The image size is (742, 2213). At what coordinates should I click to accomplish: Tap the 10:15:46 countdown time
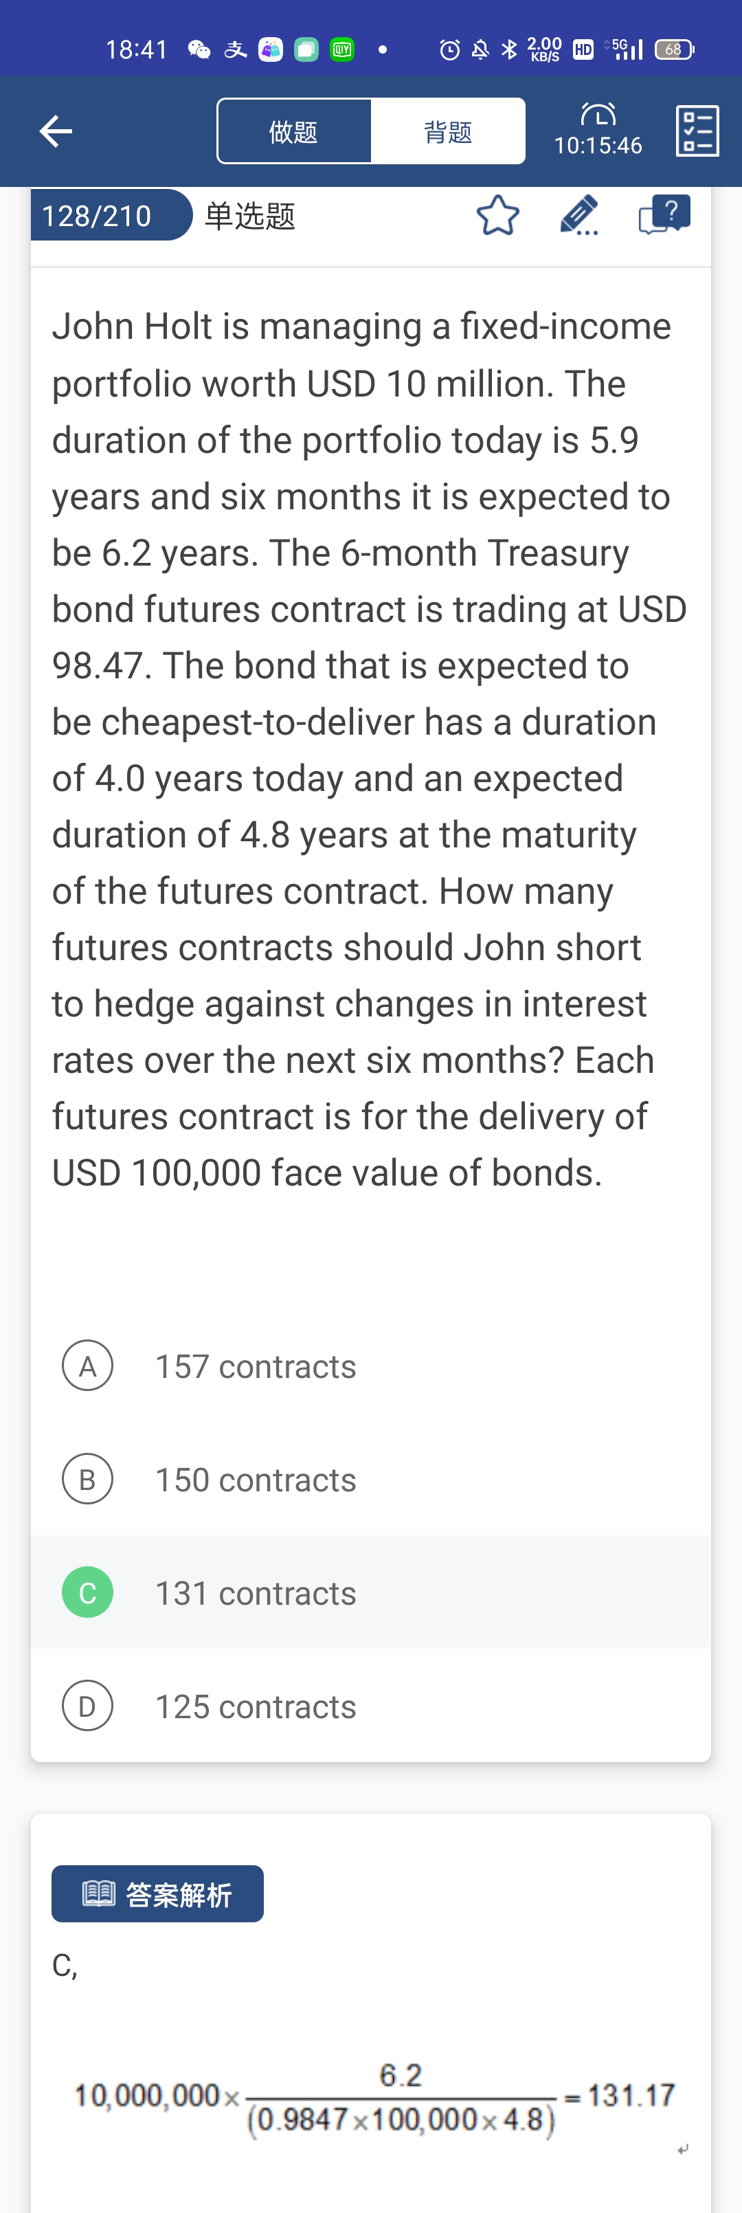tap(598, 146)
